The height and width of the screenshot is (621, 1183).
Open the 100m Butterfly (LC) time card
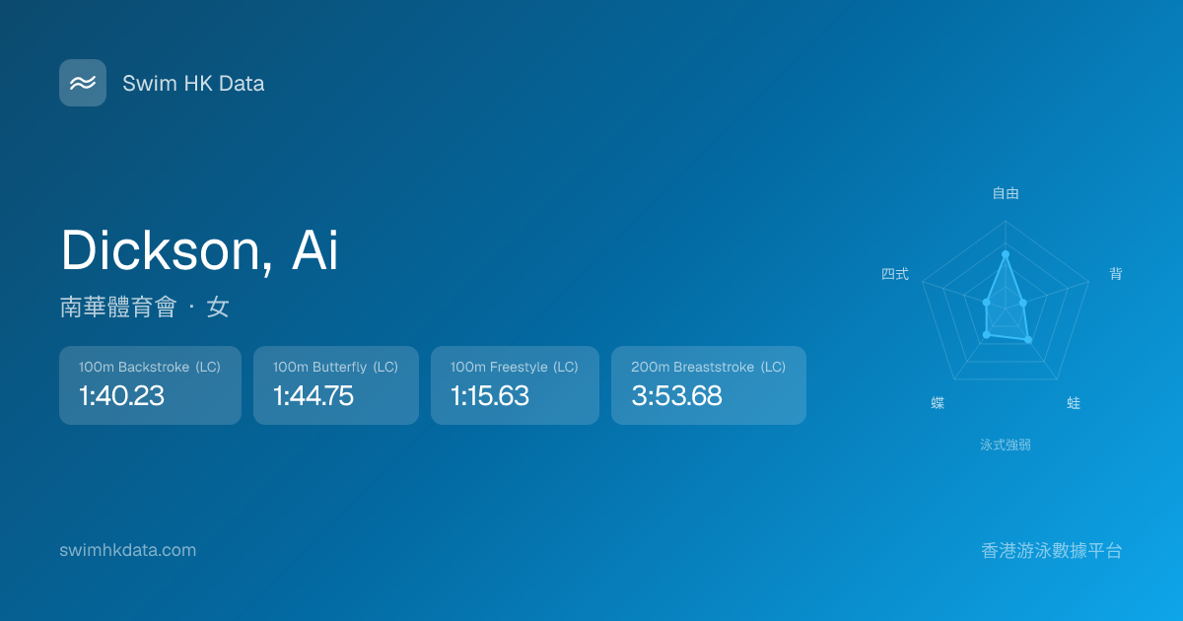click(335, 385)
